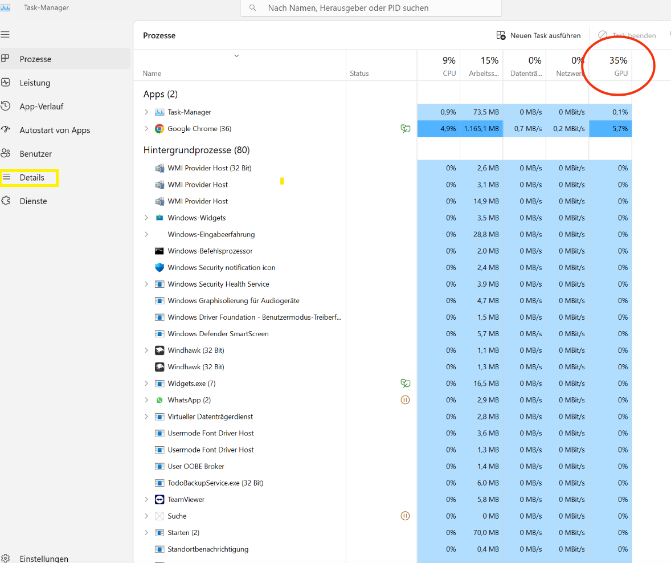This screenshot has width=671, height=563.
Task: Sort by the Name column header
Action: (x=240, y=65)
